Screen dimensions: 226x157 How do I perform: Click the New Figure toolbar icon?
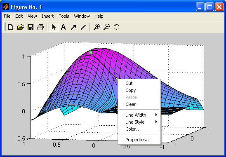[x=11, y=27]
